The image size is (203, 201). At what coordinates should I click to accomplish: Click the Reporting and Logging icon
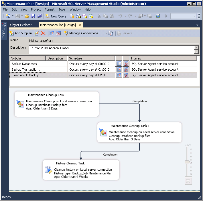tap(111, 33)
